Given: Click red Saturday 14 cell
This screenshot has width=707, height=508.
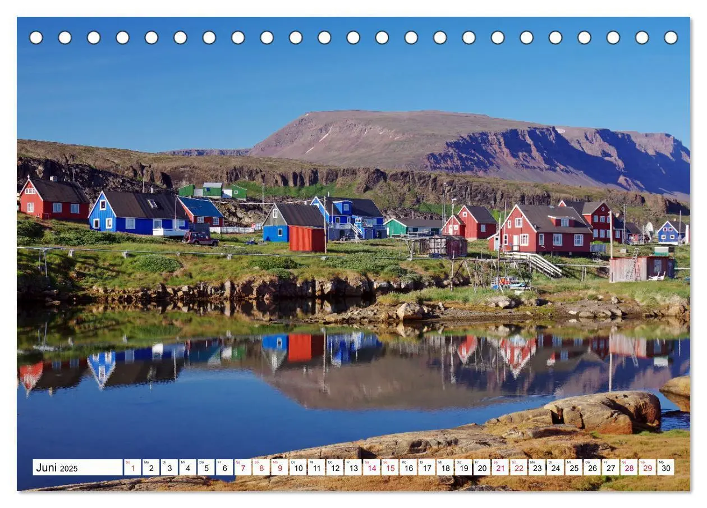Looking at the screenshot, I should [x=371, y=468].
